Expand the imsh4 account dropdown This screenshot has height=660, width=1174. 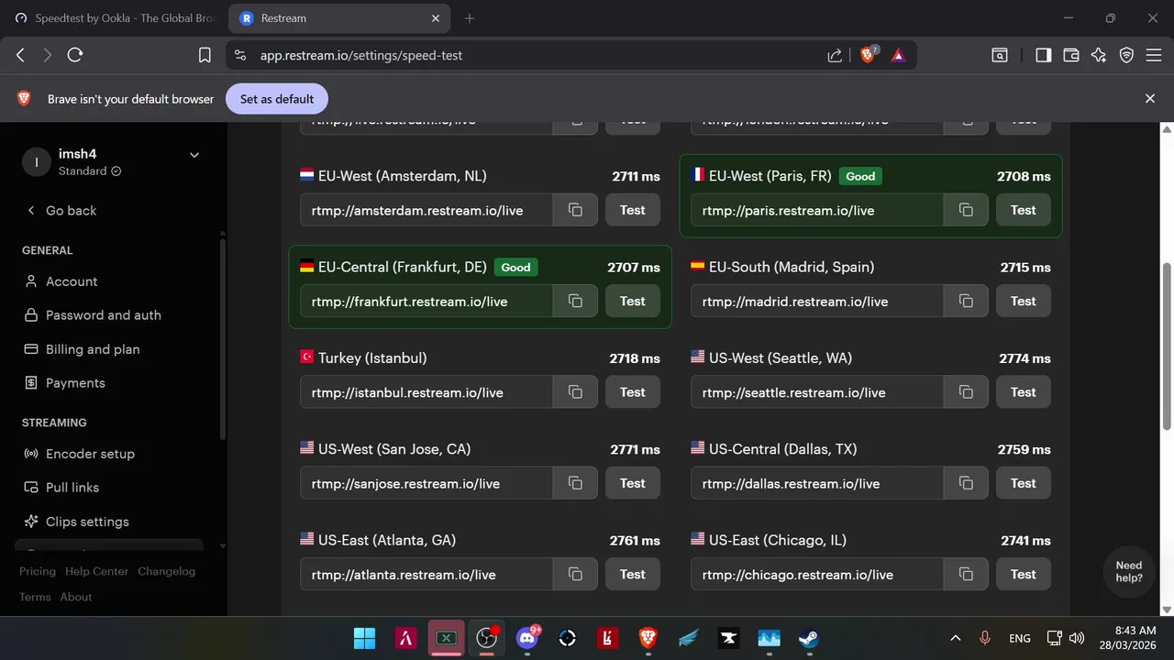pyautogui.click(x=194, y=155)
